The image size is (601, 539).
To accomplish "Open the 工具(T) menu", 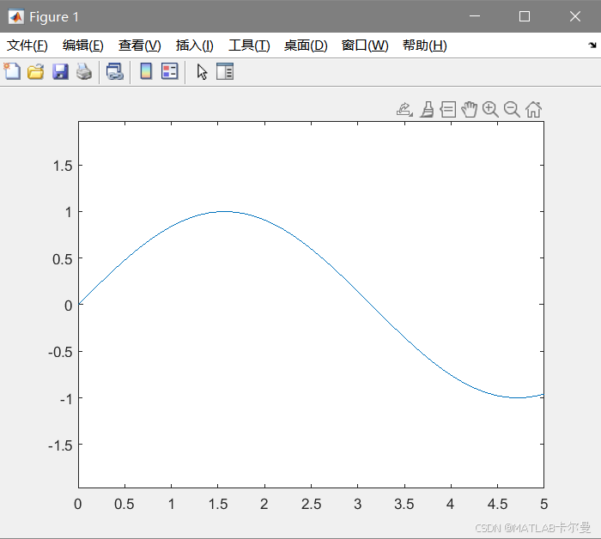I will click(x=249, y=45).
